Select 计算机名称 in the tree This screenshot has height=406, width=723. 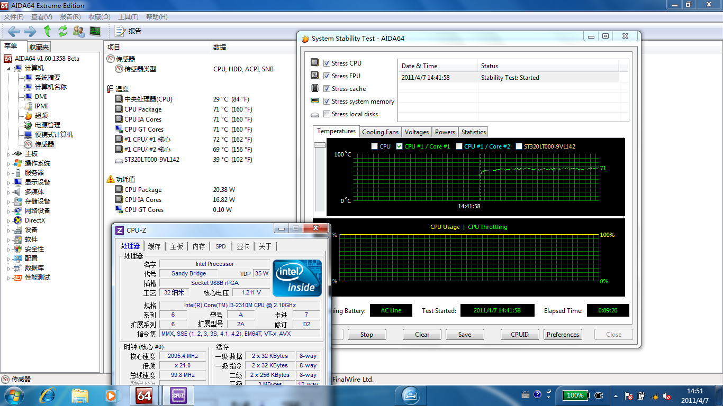tap(51, 87)
